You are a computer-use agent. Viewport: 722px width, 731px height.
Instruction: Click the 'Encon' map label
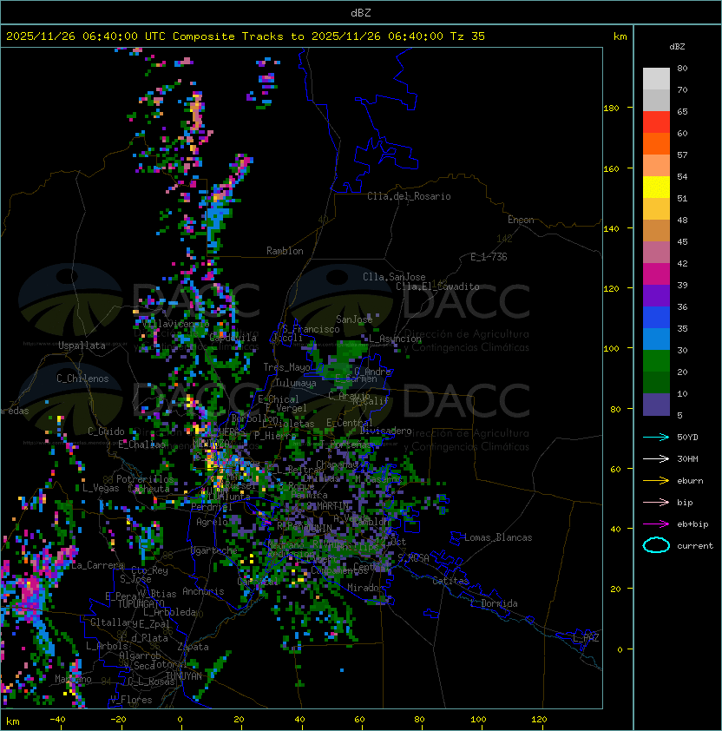pos(521,220)
